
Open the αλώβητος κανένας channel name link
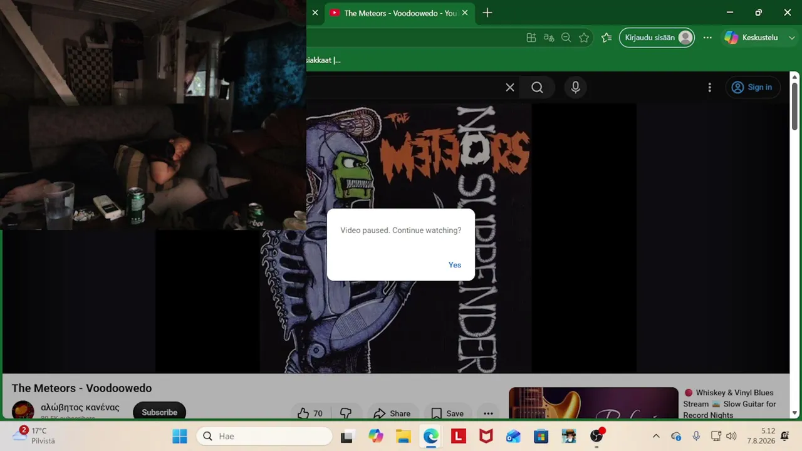[x=80, y=407]
